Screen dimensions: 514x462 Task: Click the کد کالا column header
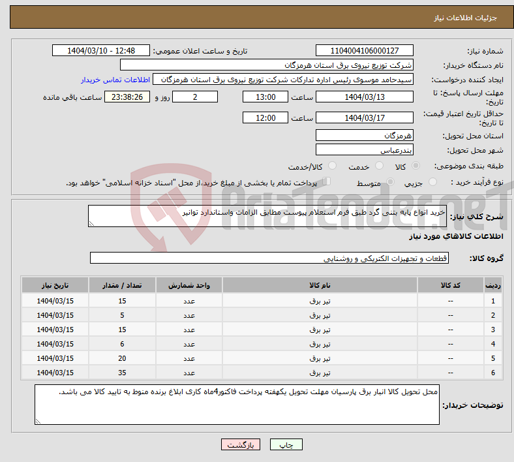(451, 285)
